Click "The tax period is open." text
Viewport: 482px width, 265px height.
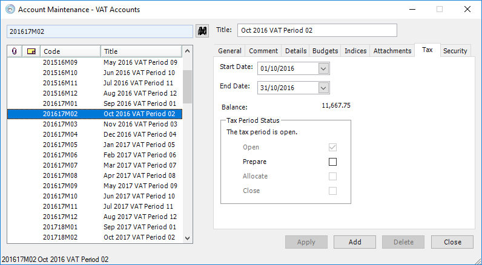click(x=262, y=132)
